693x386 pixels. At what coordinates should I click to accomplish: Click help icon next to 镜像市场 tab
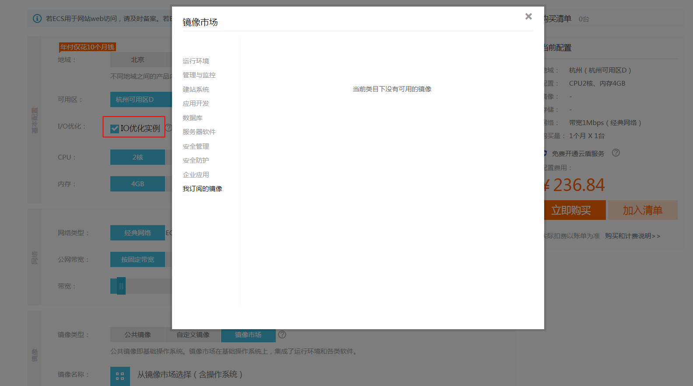coord(282,334)
